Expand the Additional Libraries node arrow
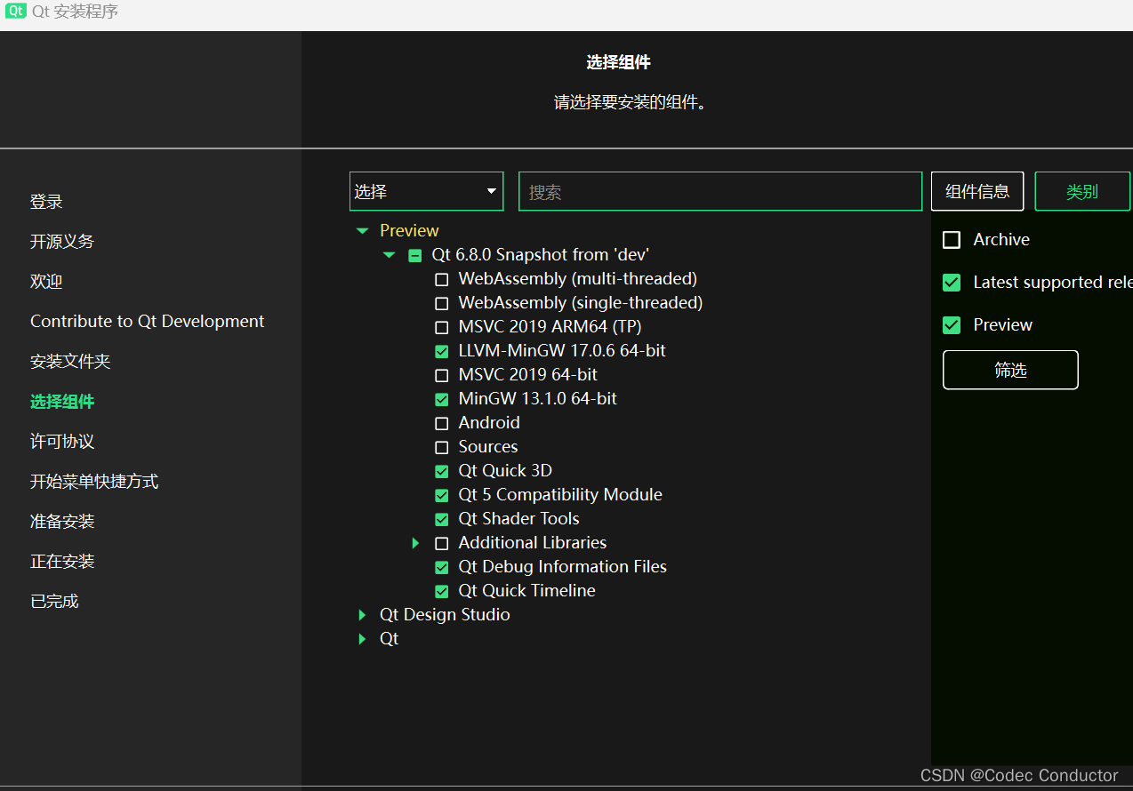 [x=415, y=543]
